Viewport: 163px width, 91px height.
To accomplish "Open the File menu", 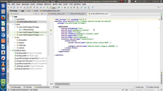I will click(9, 4).
